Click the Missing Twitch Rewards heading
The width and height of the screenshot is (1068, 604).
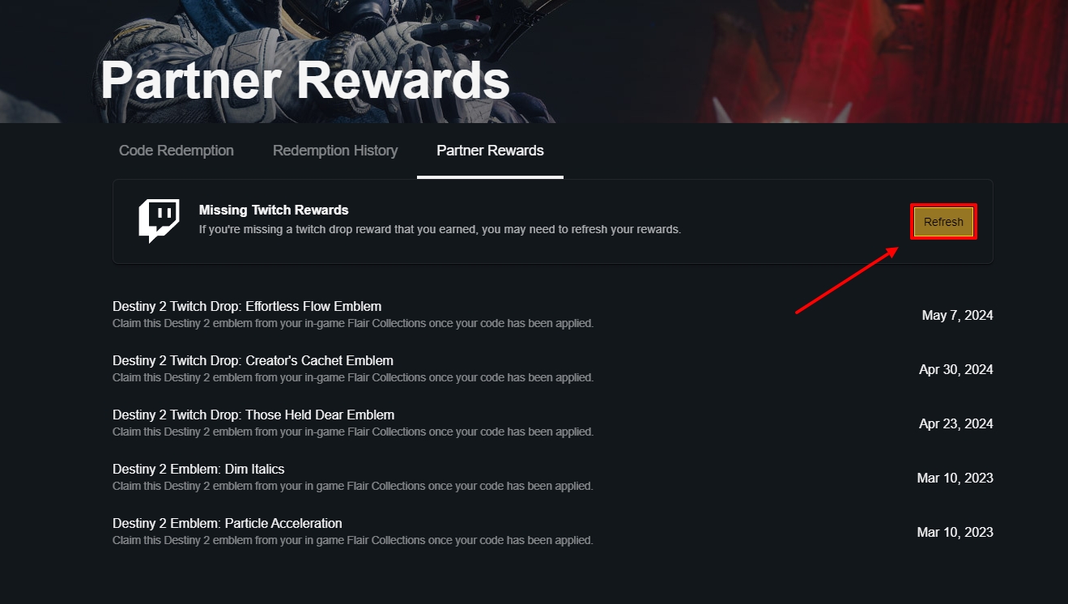(x=274, y=210)
